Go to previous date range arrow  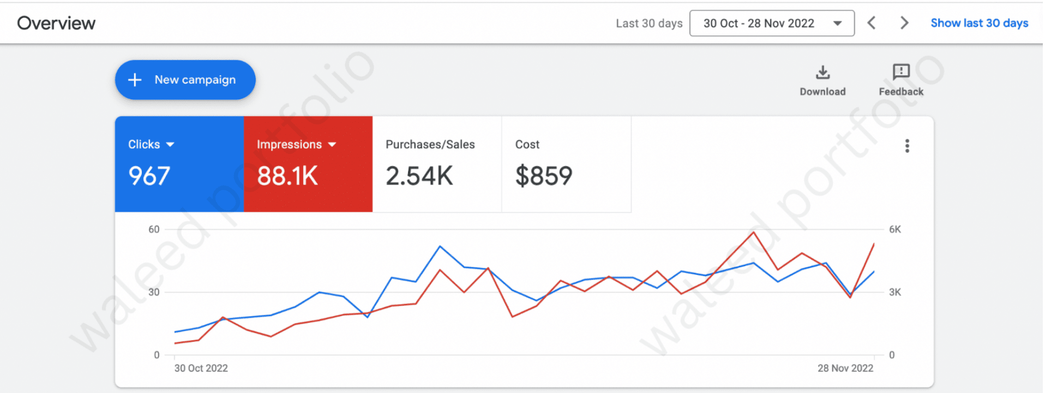872,23
